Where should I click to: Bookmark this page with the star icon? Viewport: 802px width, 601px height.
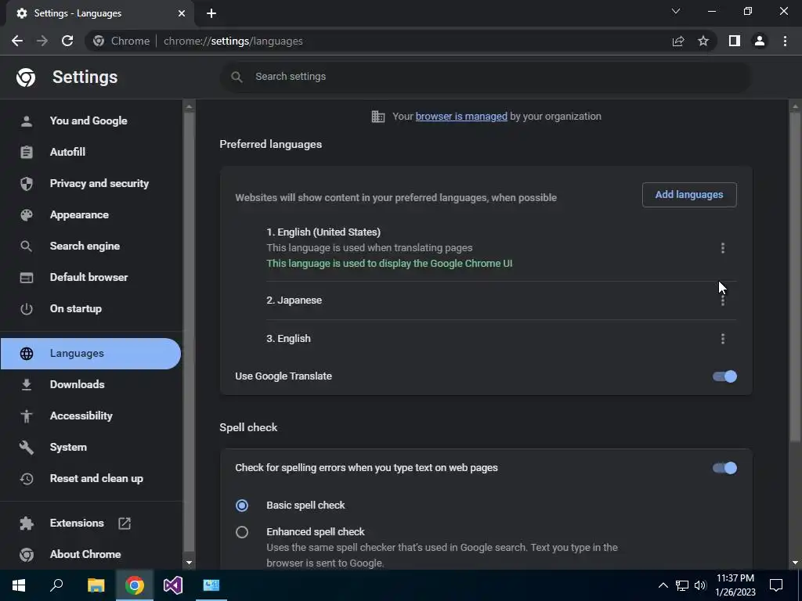click(703, 41)
